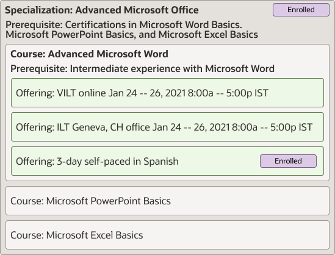The height and width of the screenshot is (255, 335).
Task: Click the Specialization: Advanced Microsoft Office title
Action: coord(102,10)
